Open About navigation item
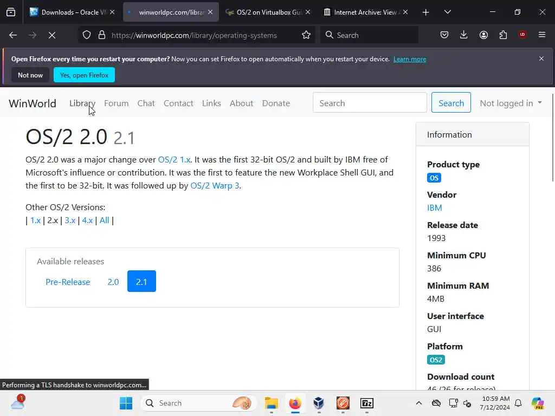 pos(241,103)
